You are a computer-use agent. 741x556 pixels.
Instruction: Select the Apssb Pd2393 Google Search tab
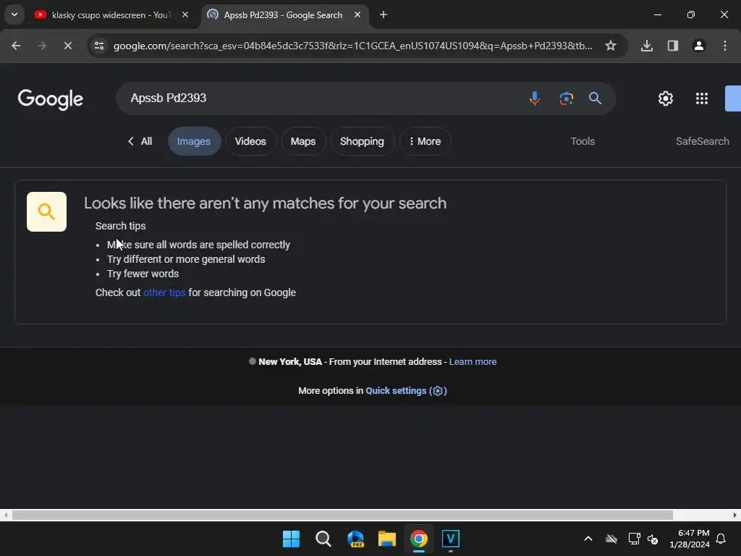283,15
